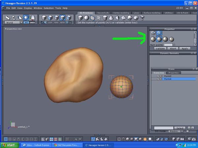Choose wireframe display mode globe icon
Viewport: 198px width, 148px height.
click(119, 139)
